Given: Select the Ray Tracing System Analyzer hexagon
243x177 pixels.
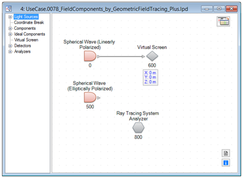Looking at the screenshot, I should coord(138,128).
